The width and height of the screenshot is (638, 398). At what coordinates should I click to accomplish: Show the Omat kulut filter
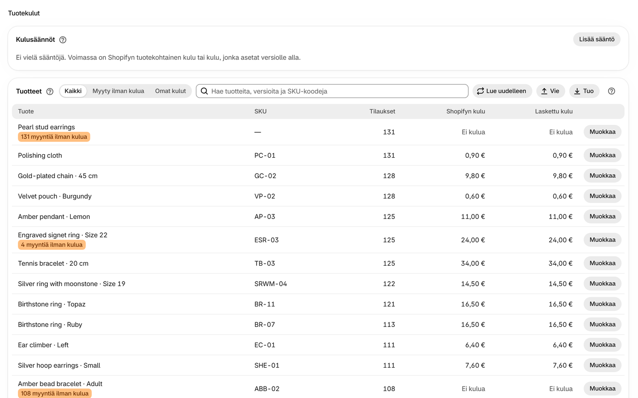170,91
